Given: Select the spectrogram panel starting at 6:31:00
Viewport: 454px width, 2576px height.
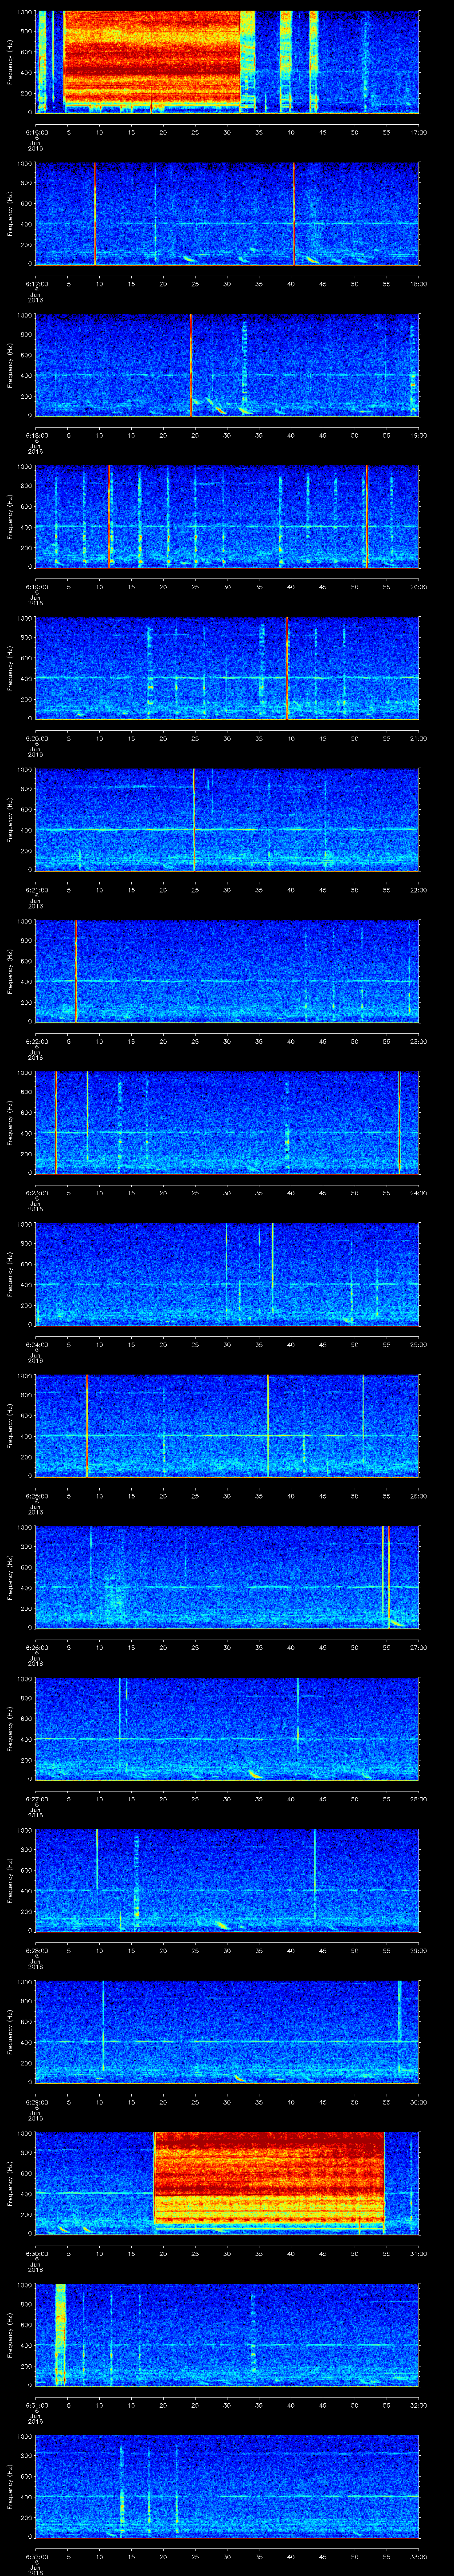Looking at the screenshot, I should pyautogui.click(x=227, y=2334).
